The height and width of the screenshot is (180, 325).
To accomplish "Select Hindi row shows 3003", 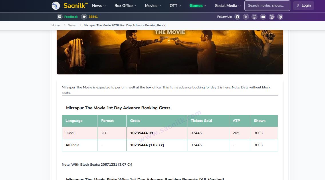I will (x=258, y=133).
